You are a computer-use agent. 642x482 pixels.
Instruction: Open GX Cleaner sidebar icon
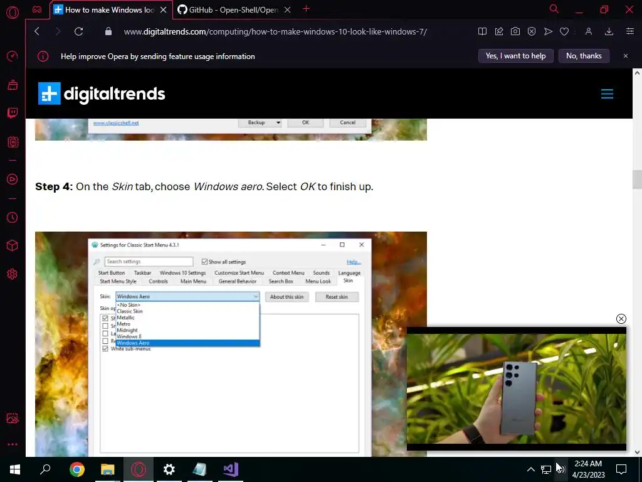(13, 85)
